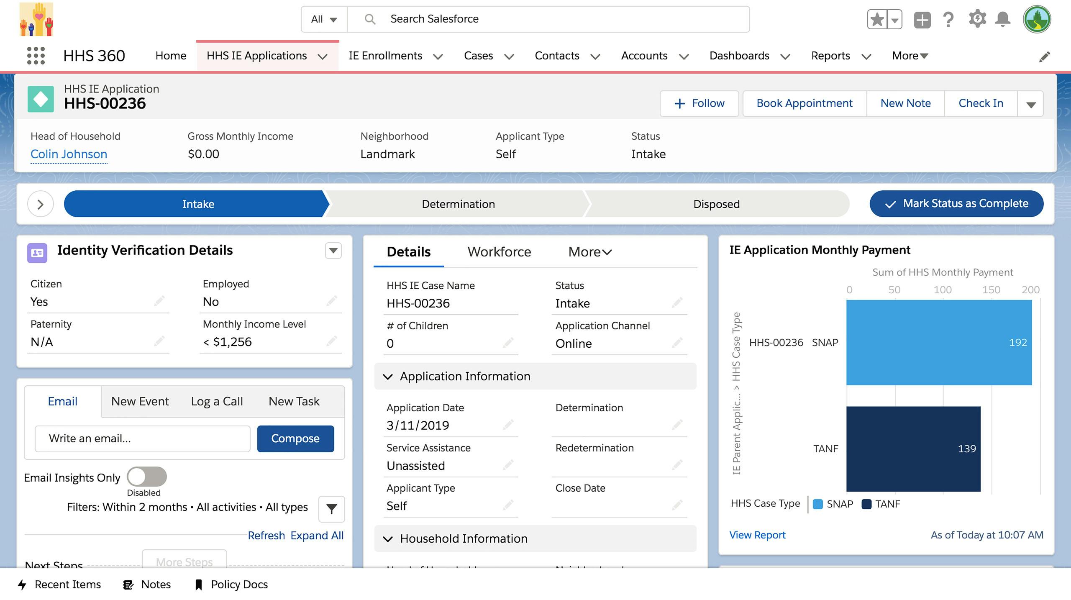Image resolution: width=1071 pixels, height=600 pixels.
Task: Click Mark Status as Complete
Action: (956, 204)
